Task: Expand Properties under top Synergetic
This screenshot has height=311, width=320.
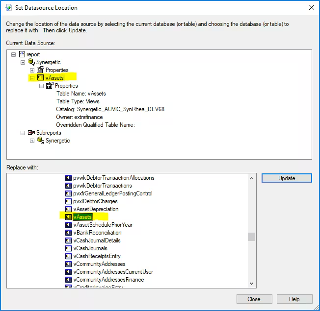Action: tap(32, 70)
